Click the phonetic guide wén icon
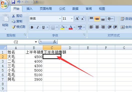Image resolution: width=132 pixels, height=92 pixels. 80,27
